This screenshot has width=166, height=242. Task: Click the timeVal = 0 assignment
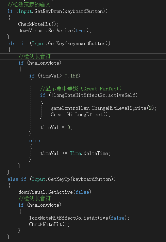(x=56, y=127)
